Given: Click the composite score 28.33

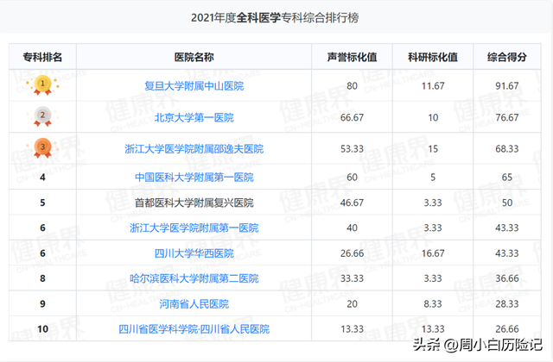Looking at the screenshot, I should (x=507, y=304).
